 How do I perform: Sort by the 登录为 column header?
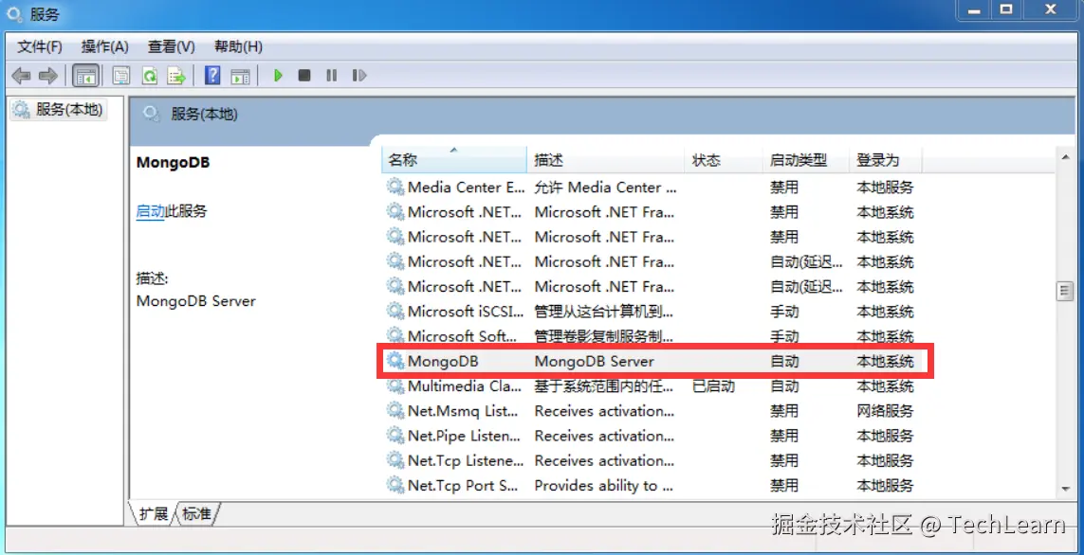(885, 160)
